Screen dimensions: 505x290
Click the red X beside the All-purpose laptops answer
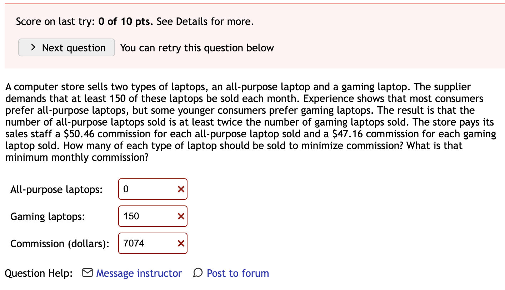coord(180,189)
